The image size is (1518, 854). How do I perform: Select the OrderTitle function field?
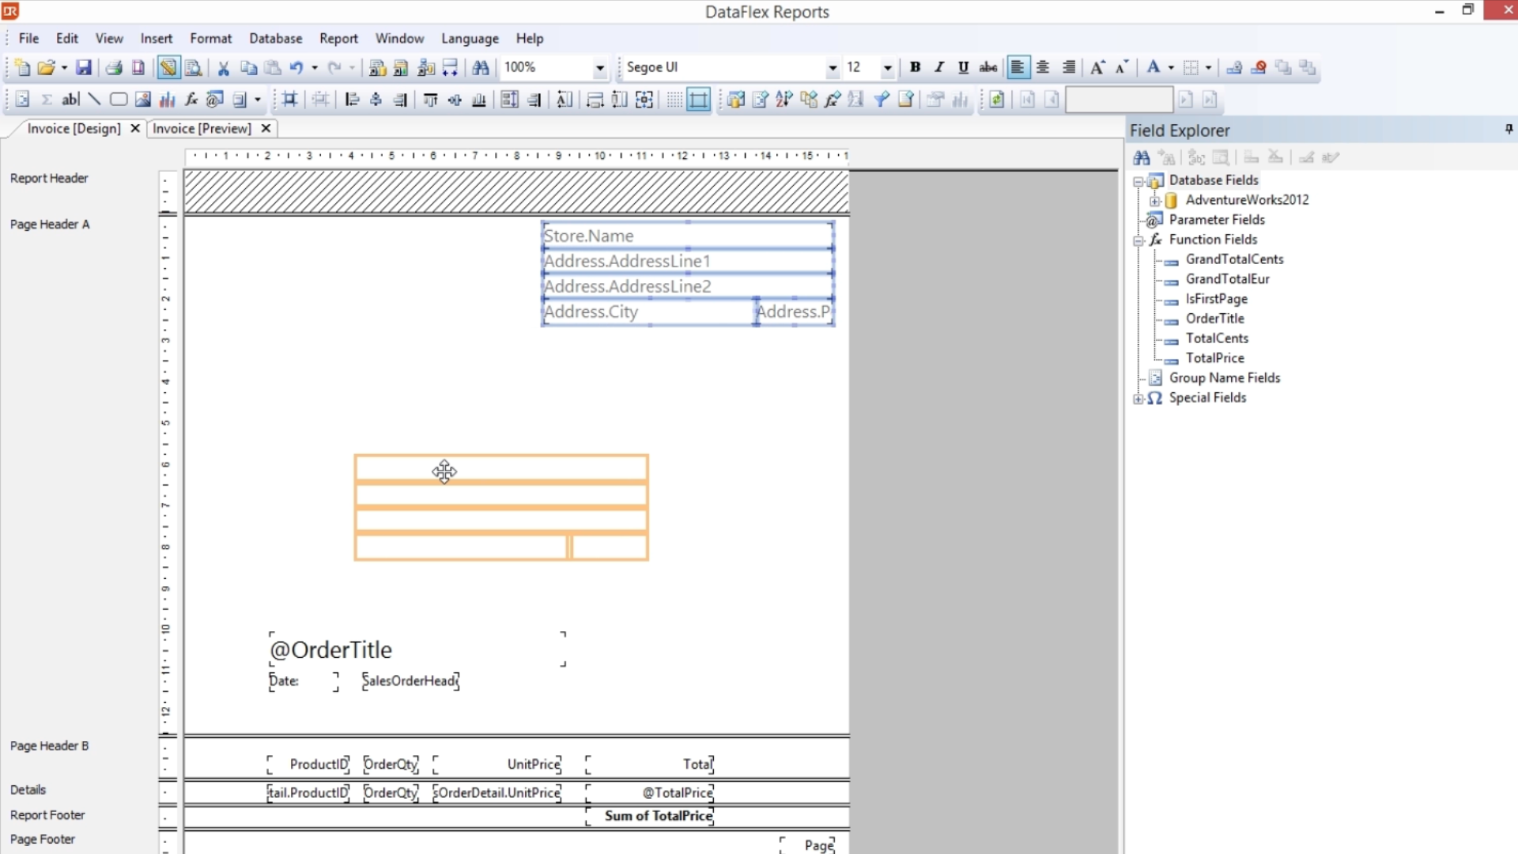click(x=1214, y=319)
